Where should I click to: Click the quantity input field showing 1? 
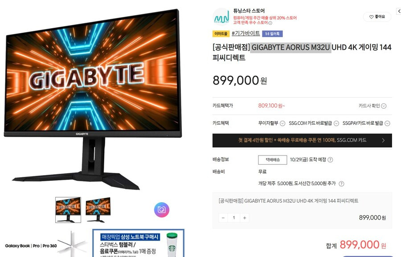[x=234, y=218]
